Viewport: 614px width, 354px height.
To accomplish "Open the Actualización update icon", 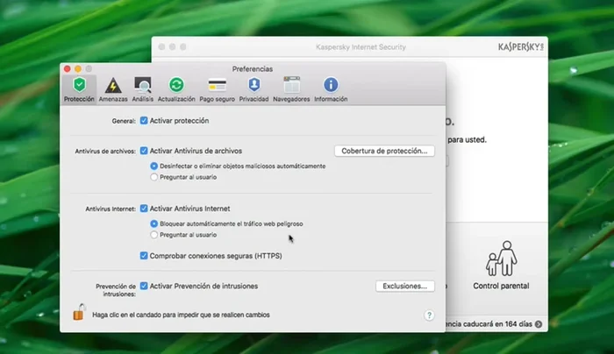I will [176, 86].
